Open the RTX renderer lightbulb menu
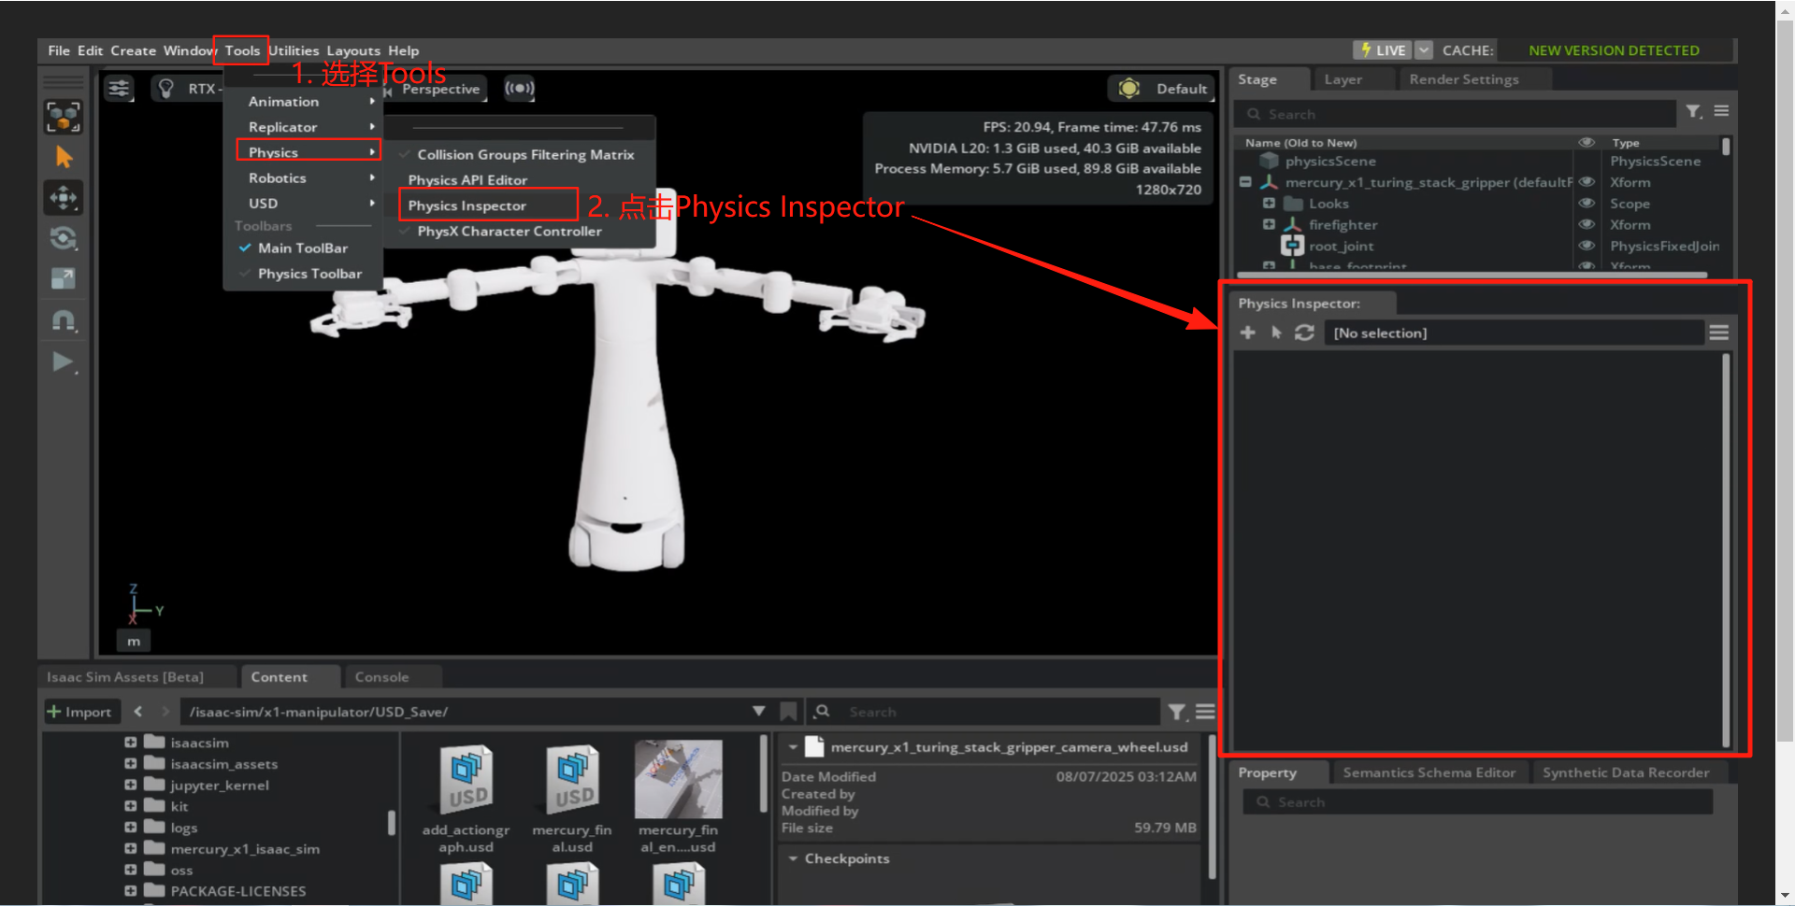The image size is (1795, 906). (x=166, y=89)
